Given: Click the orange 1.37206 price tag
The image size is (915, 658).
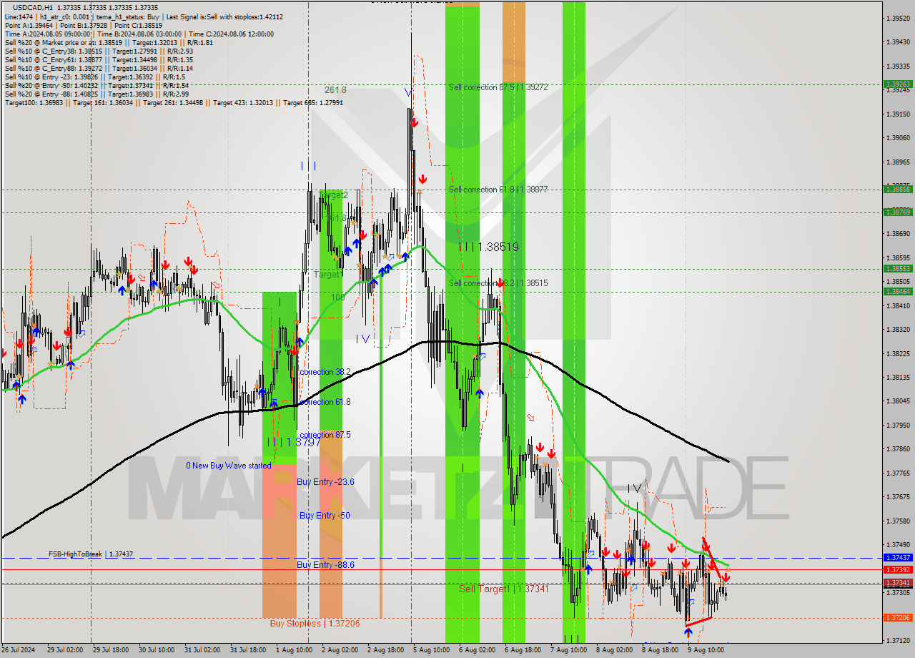Looking at the screenshot, I should tap(898, 617).
